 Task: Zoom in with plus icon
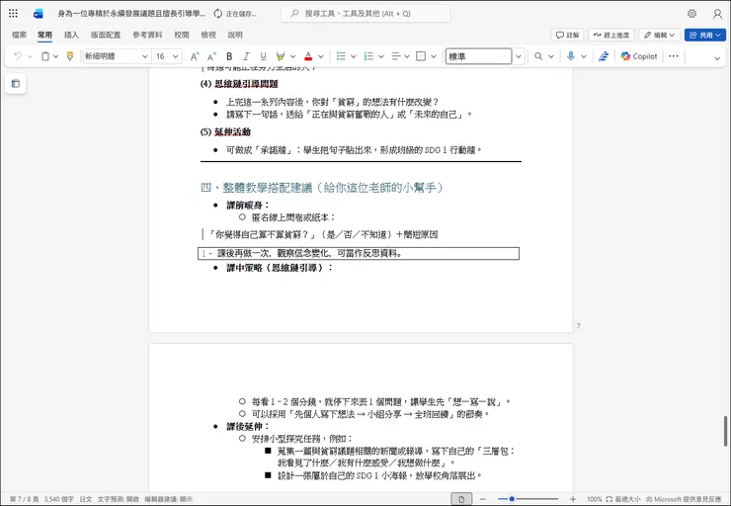(573, 499)
